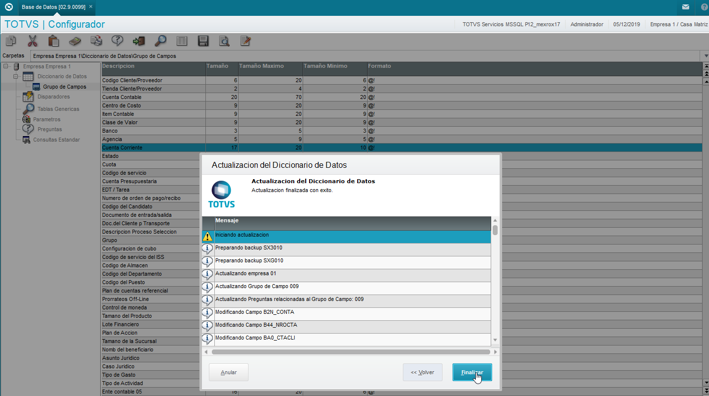Click info icon on Preparando backup SX3010 row

208,249
